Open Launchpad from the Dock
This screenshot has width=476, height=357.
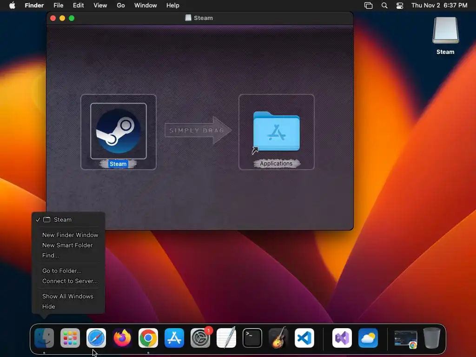pyautogui.click(x=70, y=338)
